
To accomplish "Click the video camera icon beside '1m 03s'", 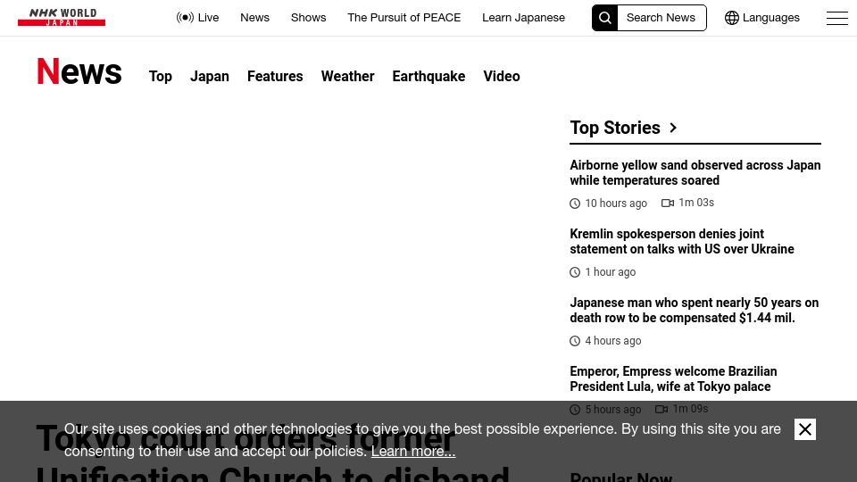I will click(668, 203).
